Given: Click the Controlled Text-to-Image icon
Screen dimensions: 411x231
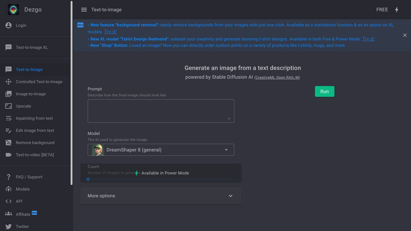Looking at the screenshot, I should [8, 82].
